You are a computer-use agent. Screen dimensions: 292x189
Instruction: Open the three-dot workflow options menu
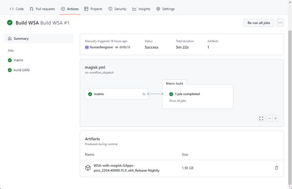click(280, 23)
